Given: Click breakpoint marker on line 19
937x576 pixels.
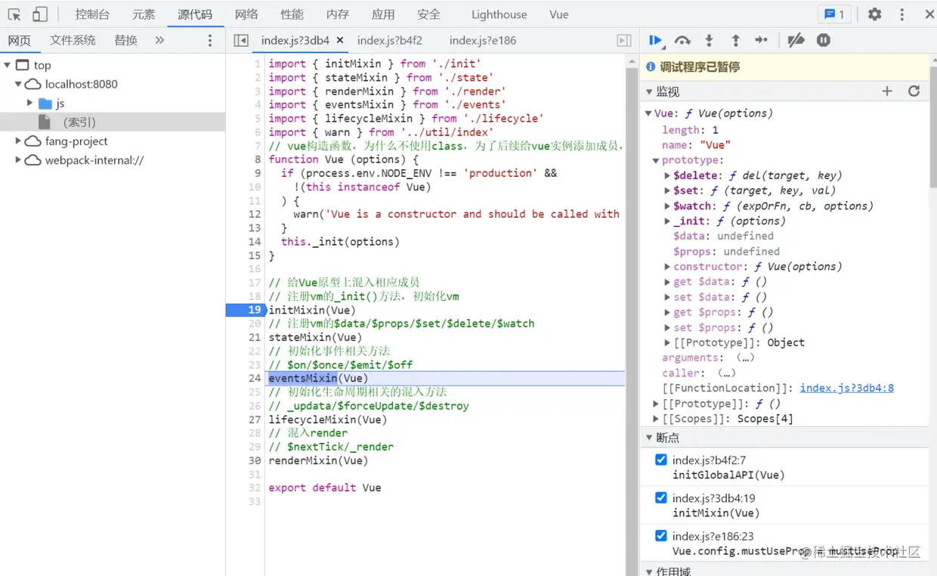Looking at the screenshot, I should [x=246, y=310].
